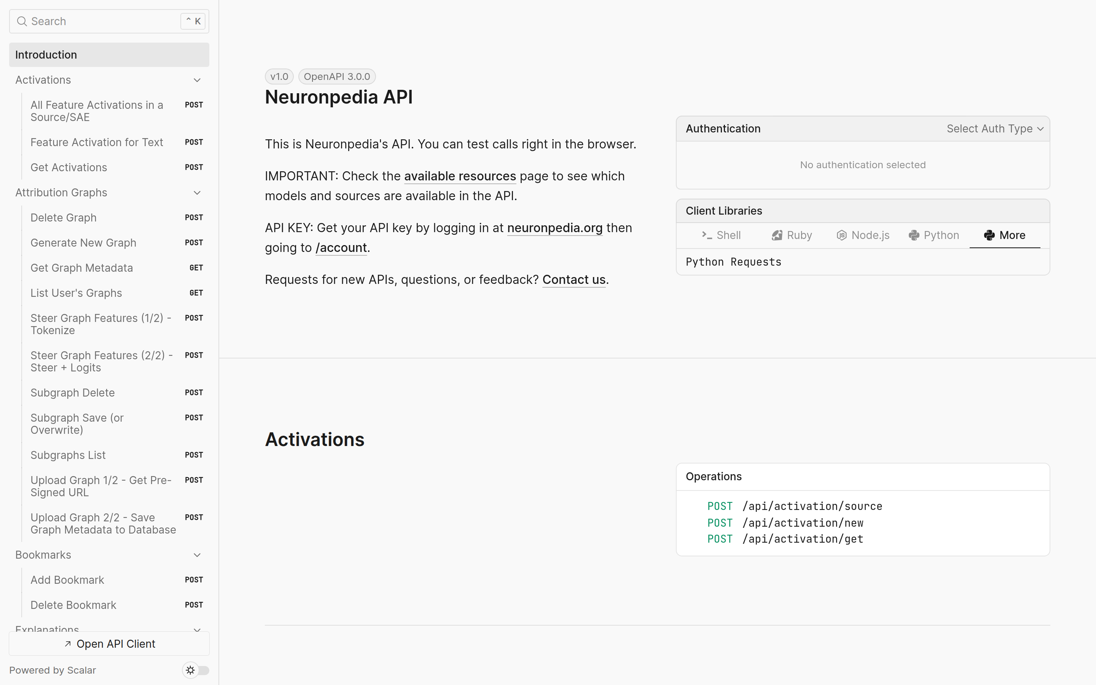The image size is (1096, 685).
Task: Focus the Search input field
Action: (109, 21)
